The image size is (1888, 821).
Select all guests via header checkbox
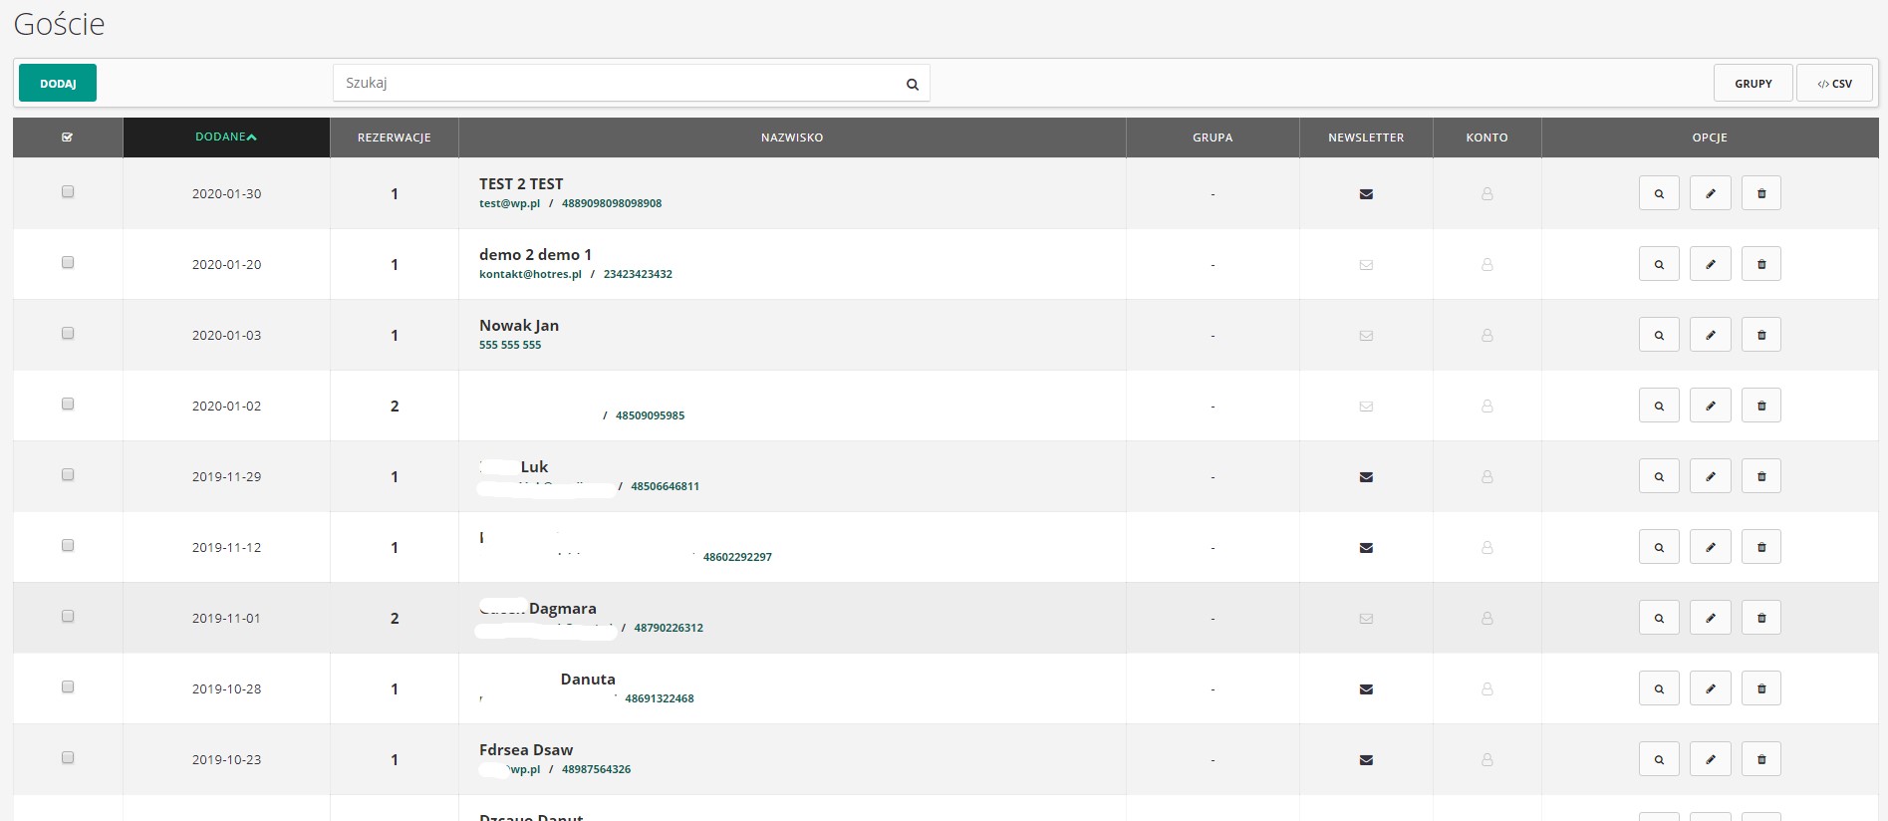click(68, 137)
